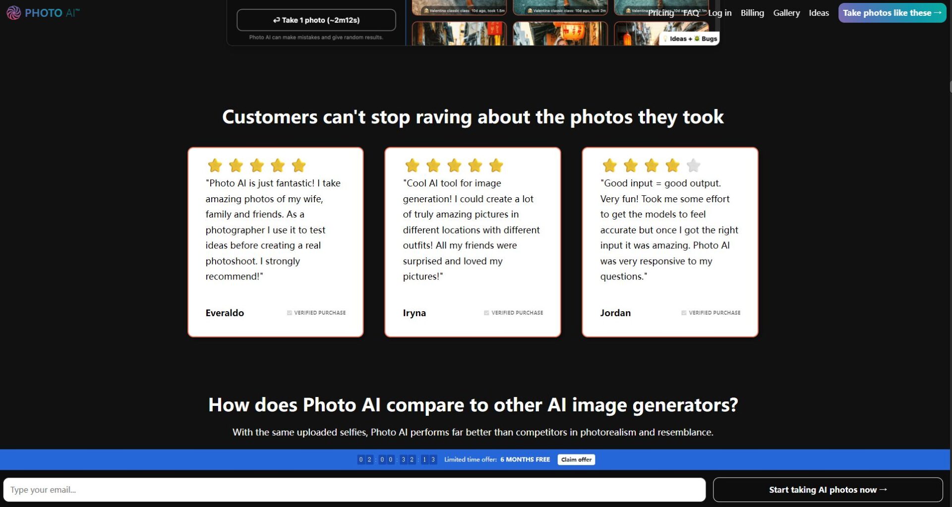Click the Photo AI swirl logo
This screenshot has width=952, height=507.
tap(13, 13)
